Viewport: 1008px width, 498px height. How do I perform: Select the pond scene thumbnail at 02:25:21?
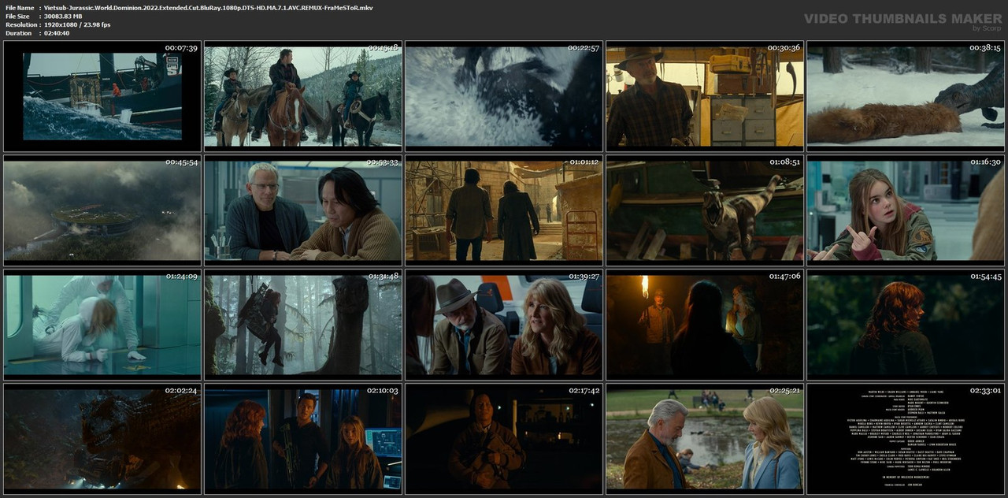[x=705, y=438]
